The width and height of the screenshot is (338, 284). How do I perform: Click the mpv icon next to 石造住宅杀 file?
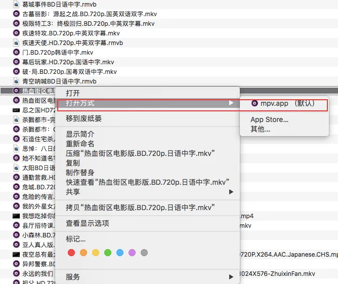click(x=16, y=139)
